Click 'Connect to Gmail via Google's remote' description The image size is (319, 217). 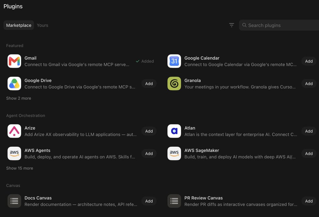tap(77, 64)
